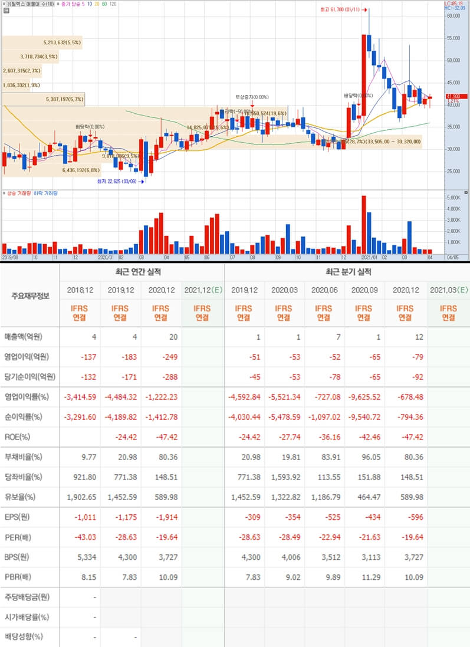The image size is (470, 647).
Task: Click the 최저 22,625 (03/09) marker
Action: [120, 181]
